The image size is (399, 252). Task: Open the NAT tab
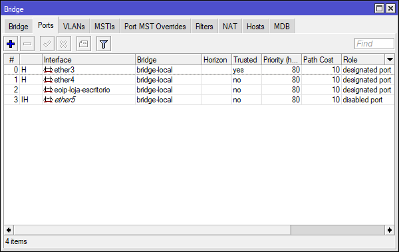tap(230, 27)
